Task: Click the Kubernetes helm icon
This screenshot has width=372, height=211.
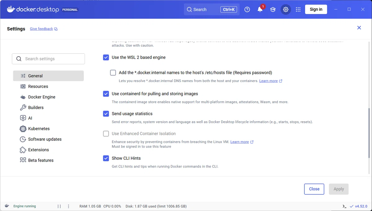Action: [23, 129]
